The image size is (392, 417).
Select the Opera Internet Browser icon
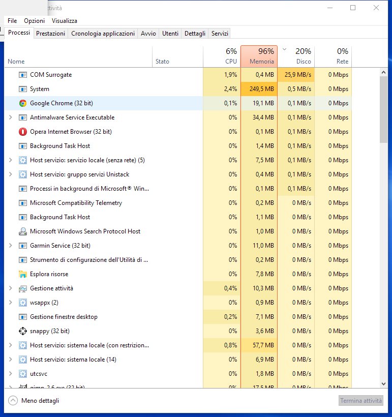22,132
